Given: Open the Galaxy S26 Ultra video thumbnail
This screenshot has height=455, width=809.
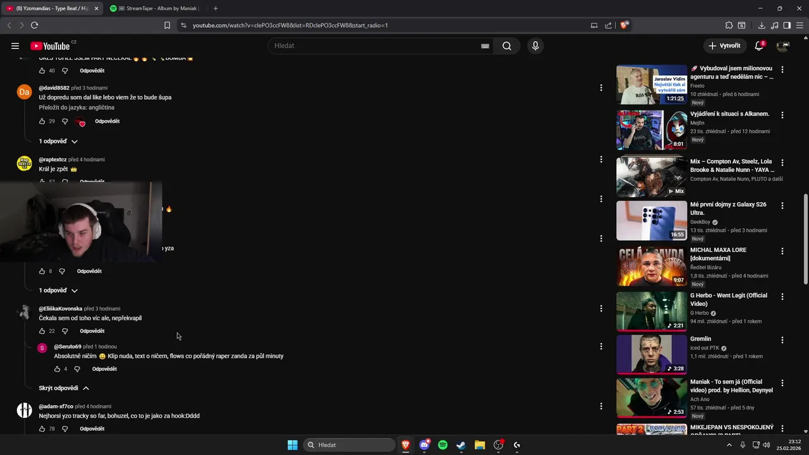Looking at the screenshot, I should click(652, 221).
